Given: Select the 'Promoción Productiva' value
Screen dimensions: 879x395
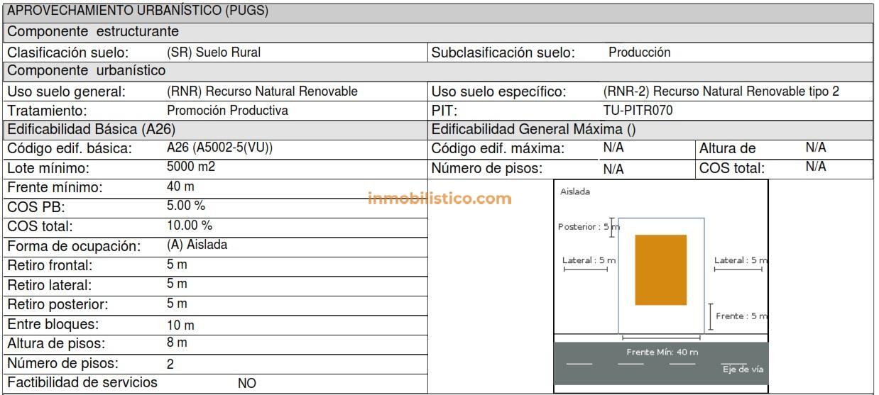Looking at the screenshot, I should [x=227, y=111].
